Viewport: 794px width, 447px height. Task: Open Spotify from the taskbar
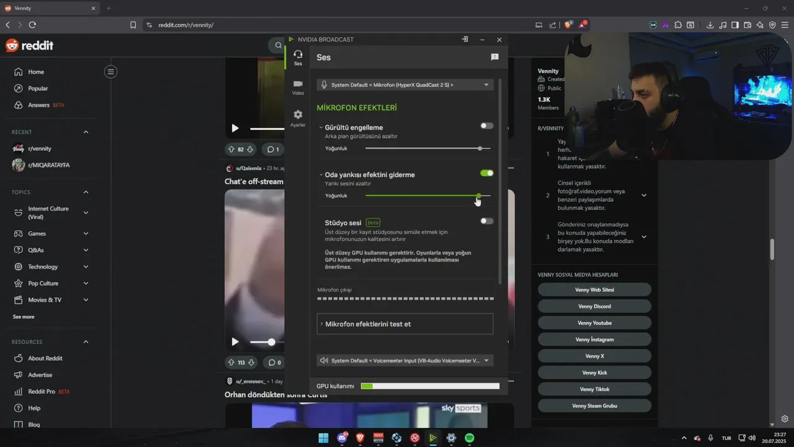point(470,438)
